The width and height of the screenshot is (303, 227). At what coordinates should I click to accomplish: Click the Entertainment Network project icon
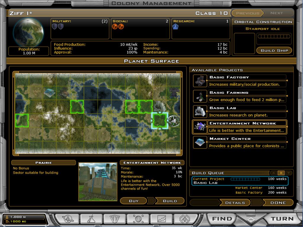200,127
